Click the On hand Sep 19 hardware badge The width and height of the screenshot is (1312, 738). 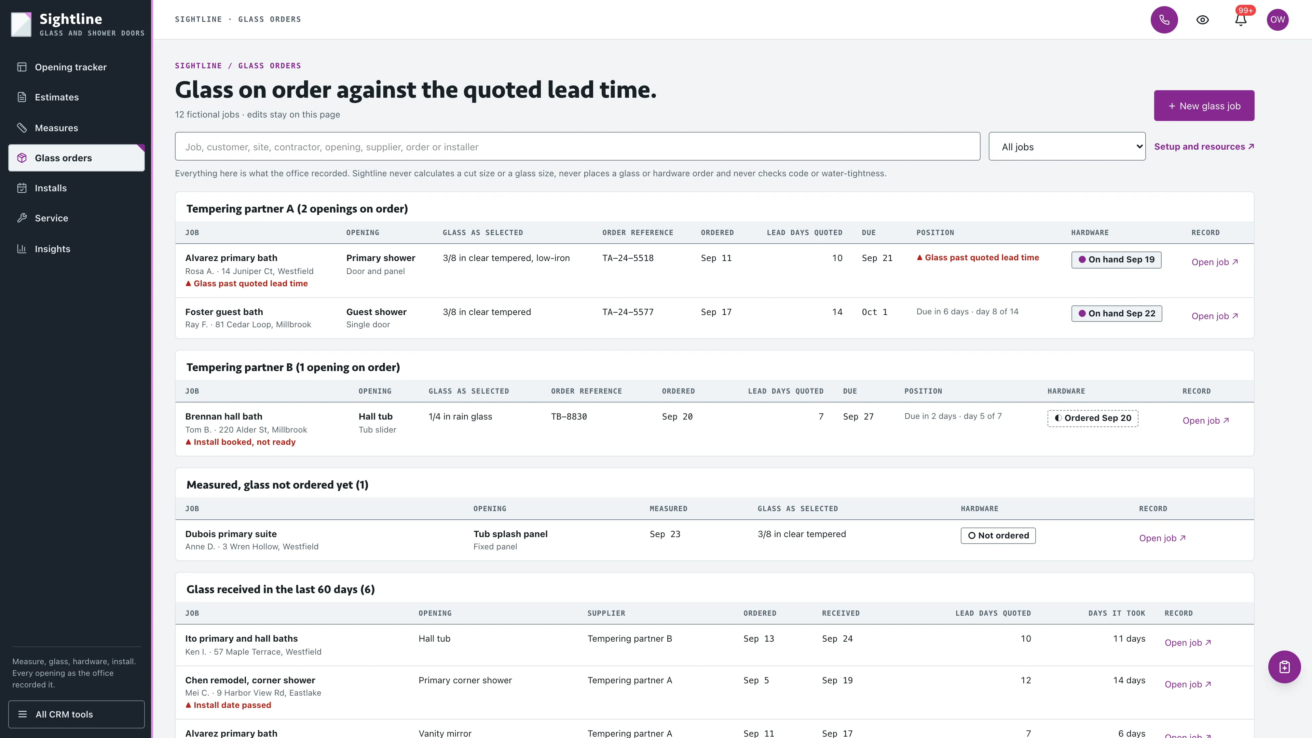point(1117,260)
